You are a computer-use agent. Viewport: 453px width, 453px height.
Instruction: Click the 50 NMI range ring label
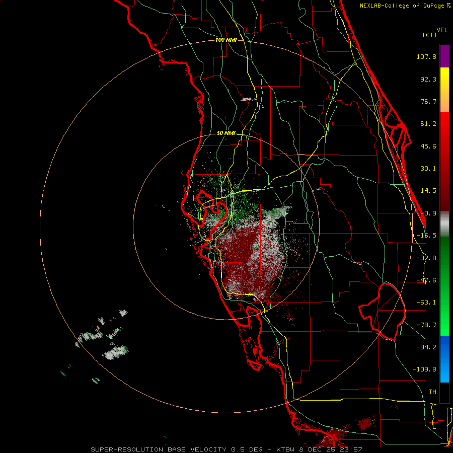226,133
